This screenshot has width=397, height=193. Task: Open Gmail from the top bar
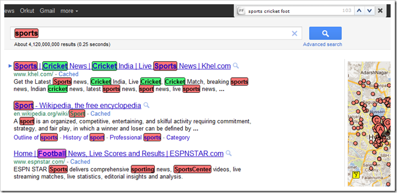click(x=47, y=11)
